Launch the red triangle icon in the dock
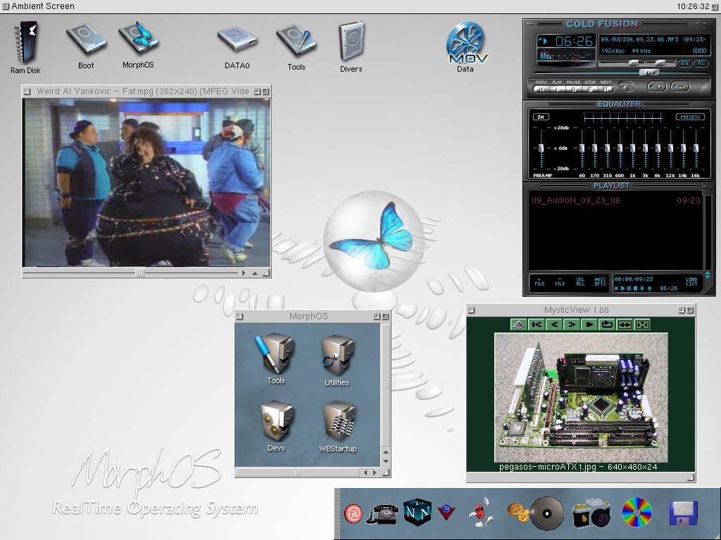 (446, 512)
